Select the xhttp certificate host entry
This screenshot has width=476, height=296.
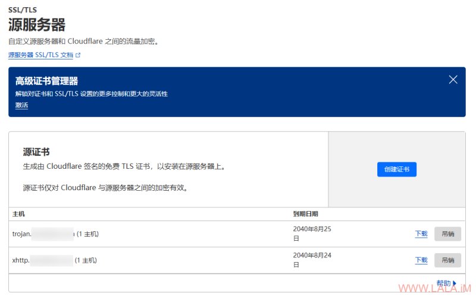pos(54,260)
